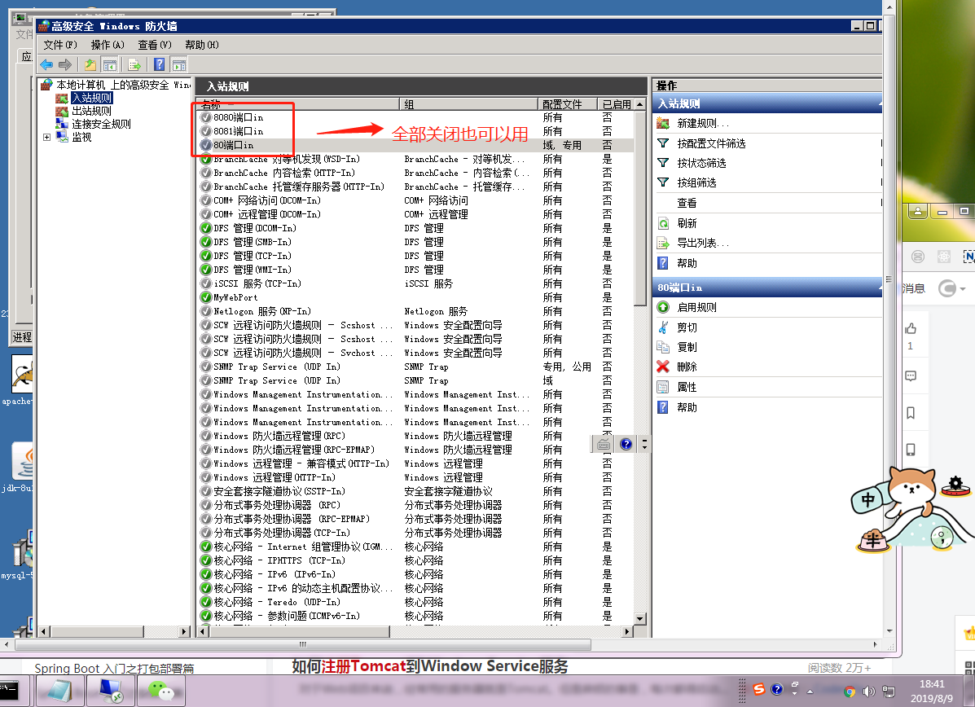
Task: Select the 8080端口in rule
Action: click(238, 117)
